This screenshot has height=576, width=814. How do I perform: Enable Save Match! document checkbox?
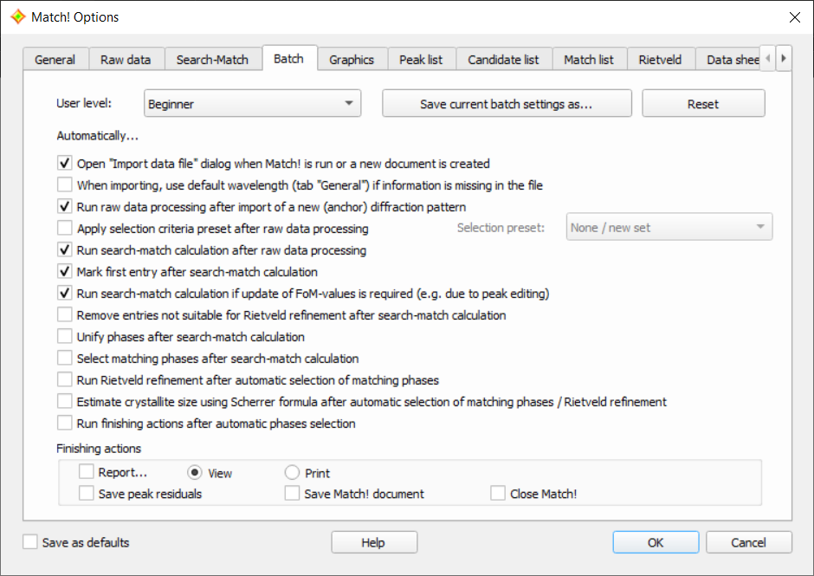coord(293,493)
